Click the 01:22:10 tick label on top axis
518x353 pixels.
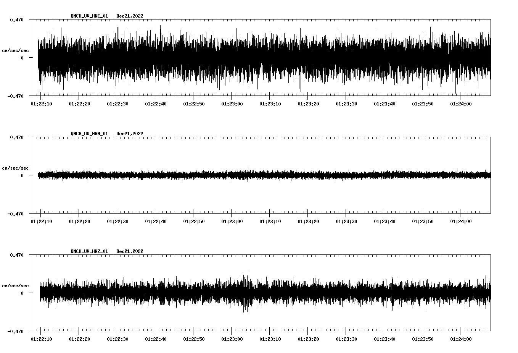pyautogui.click(x=41, y=103)
